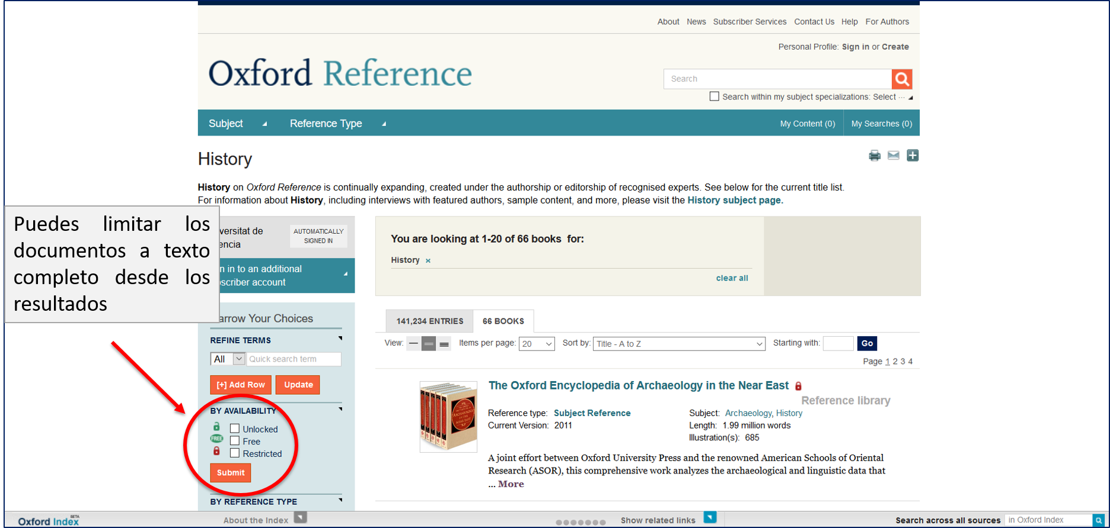Click the Archaeology subject link
The image size is (1110, 528).
click(748, 413)
